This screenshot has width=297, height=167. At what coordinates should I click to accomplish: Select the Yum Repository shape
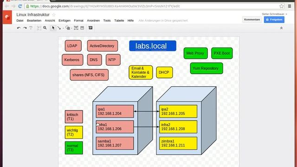point(207,68)
